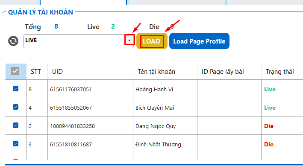Uncheck the row for Đinh Nhật Thương

[x=16, y=144]
